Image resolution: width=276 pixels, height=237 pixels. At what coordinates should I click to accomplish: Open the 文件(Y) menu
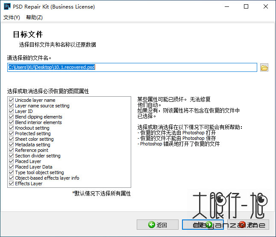(x=12, y=17)
